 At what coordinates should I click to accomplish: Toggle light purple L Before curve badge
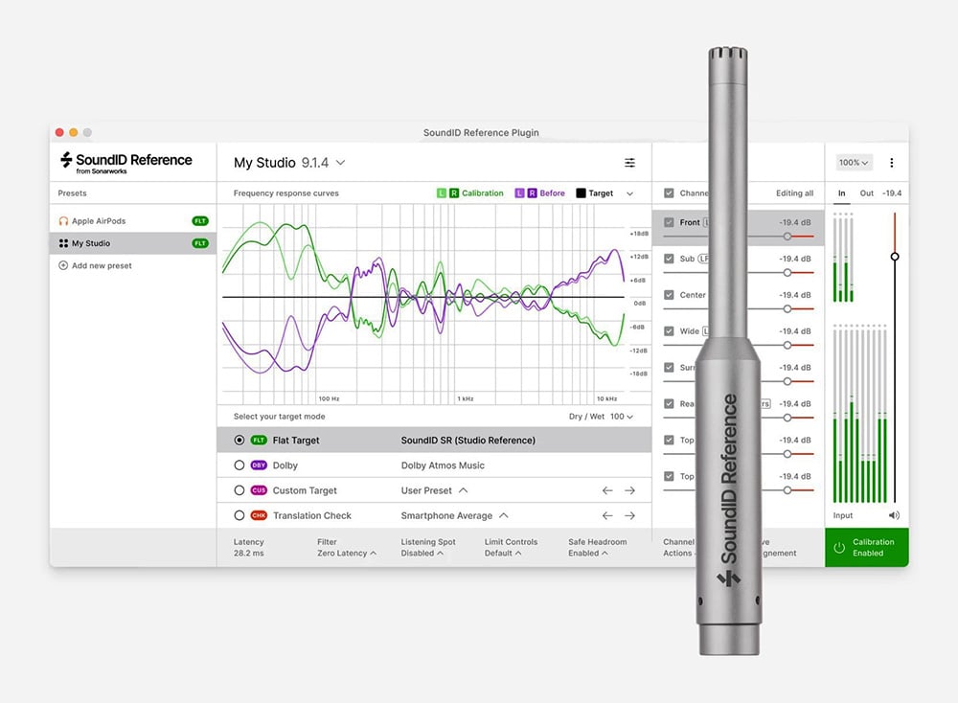pos(520,193)
